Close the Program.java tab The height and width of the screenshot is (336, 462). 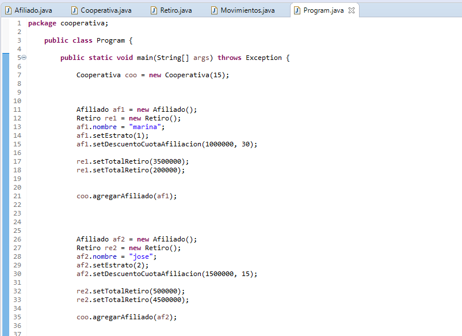point(351,10)
